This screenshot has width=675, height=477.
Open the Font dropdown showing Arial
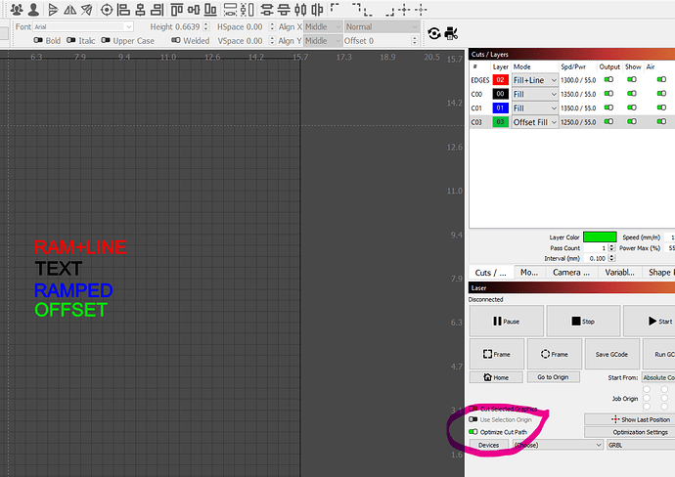click(83, 26)
